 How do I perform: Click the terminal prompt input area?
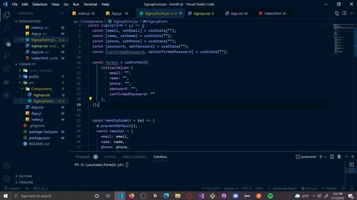[127, 165]
